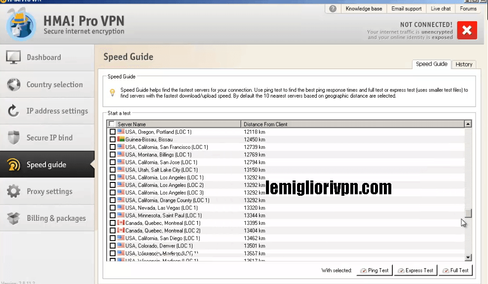
Task: Select San Francisco (LOC 1) server checkbox
Action: (x=113, y=147)
